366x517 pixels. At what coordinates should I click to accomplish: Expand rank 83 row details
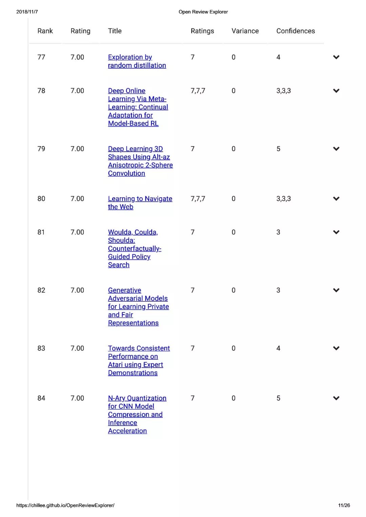tap(336, 348)
